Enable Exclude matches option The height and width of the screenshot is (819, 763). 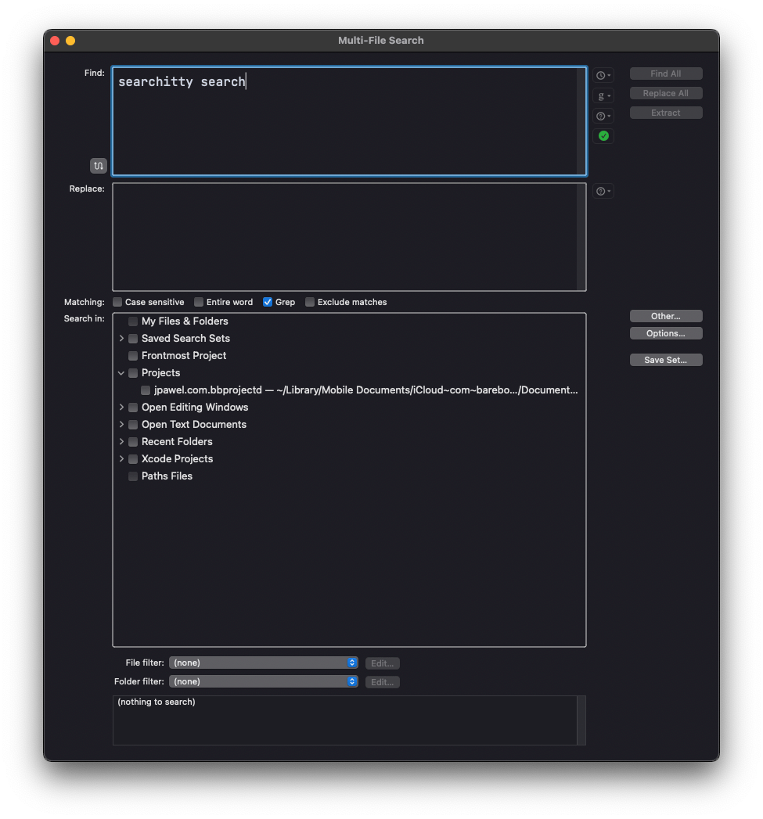(x=310, y=302)
